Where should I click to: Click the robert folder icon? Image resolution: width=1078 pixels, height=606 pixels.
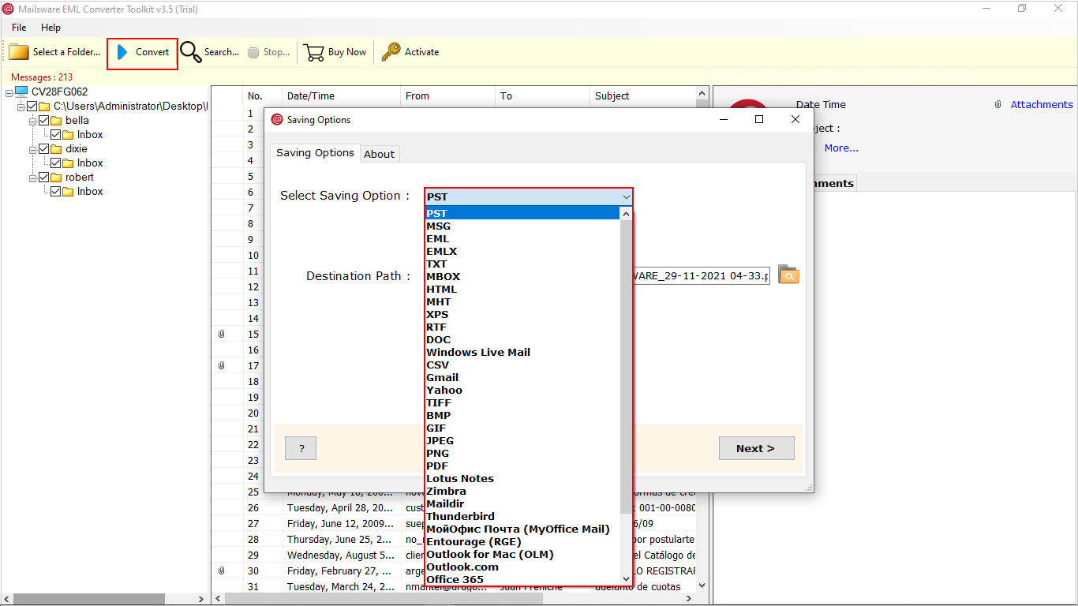pos(56,178)
